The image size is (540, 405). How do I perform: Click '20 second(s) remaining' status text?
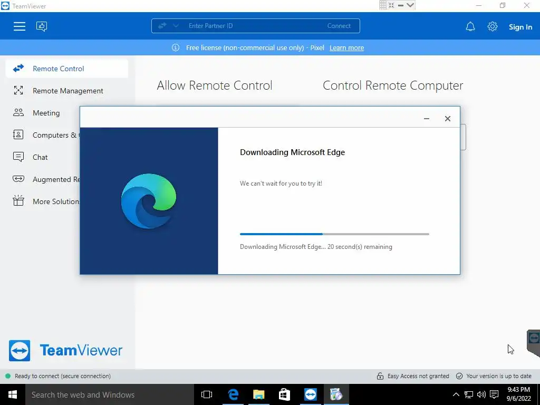point(360,247)
